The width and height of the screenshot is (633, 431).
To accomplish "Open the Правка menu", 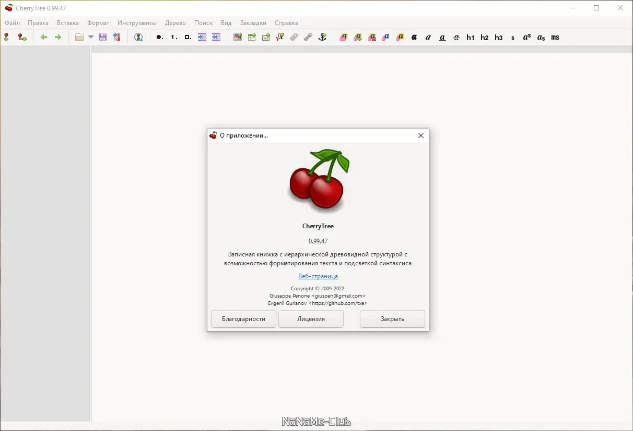I will 38,23.
